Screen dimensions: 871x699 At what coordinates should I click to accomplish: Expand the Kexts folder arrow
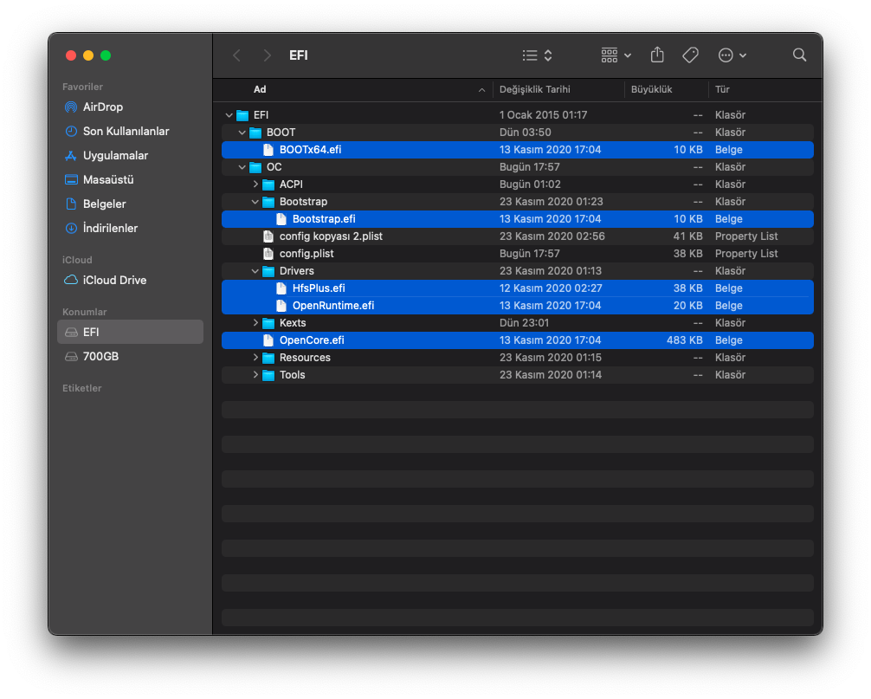[x=255, y=323]
